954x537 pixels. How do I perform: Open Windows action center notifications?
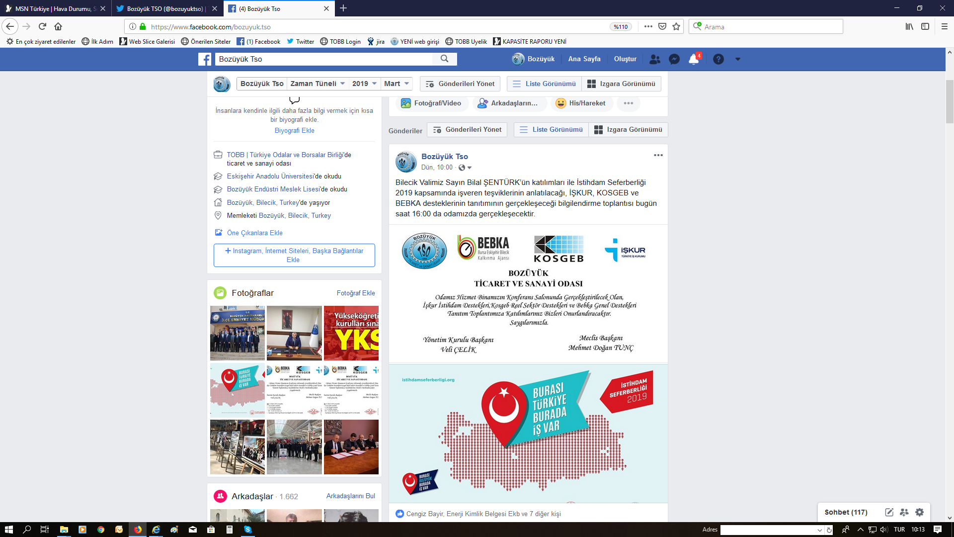coord(938,530)
